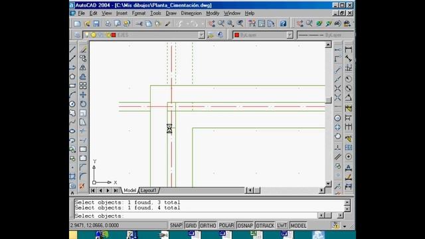Select the Ellipse draw tool
This screenshot has height=239, width=425.
click(72, 131)
